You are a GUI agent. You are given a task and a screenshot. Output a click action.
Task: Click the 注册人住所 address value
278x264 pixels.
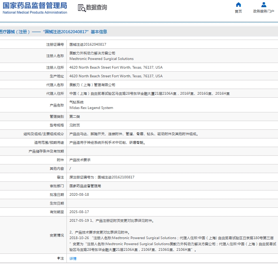[x=116, y=68]
